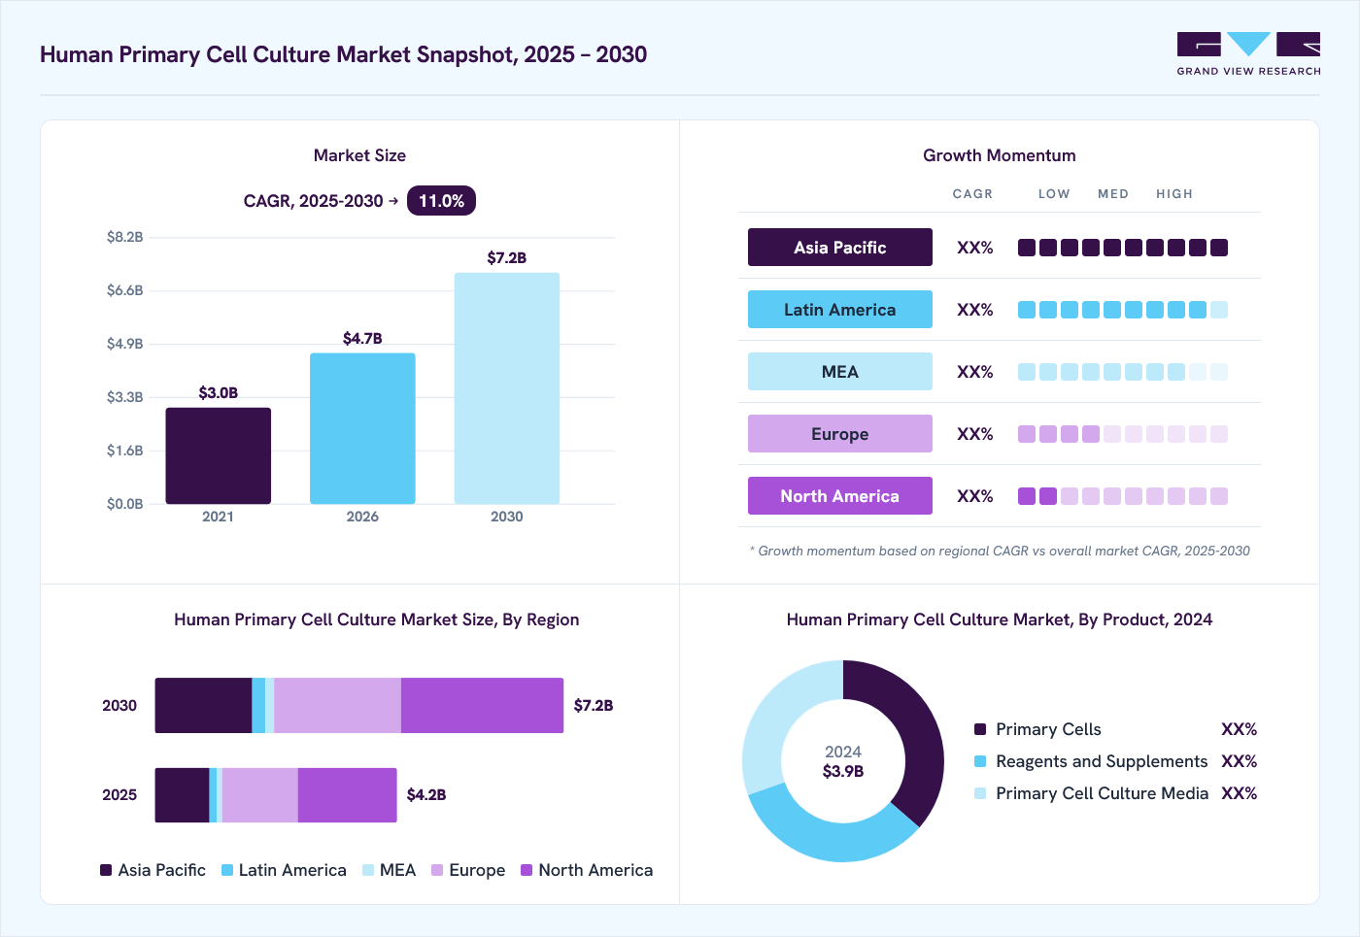Click the "$3.0B" label above the 2021 bar
The width and height of the screenshot is (1360, 937).
click(219, 393)
